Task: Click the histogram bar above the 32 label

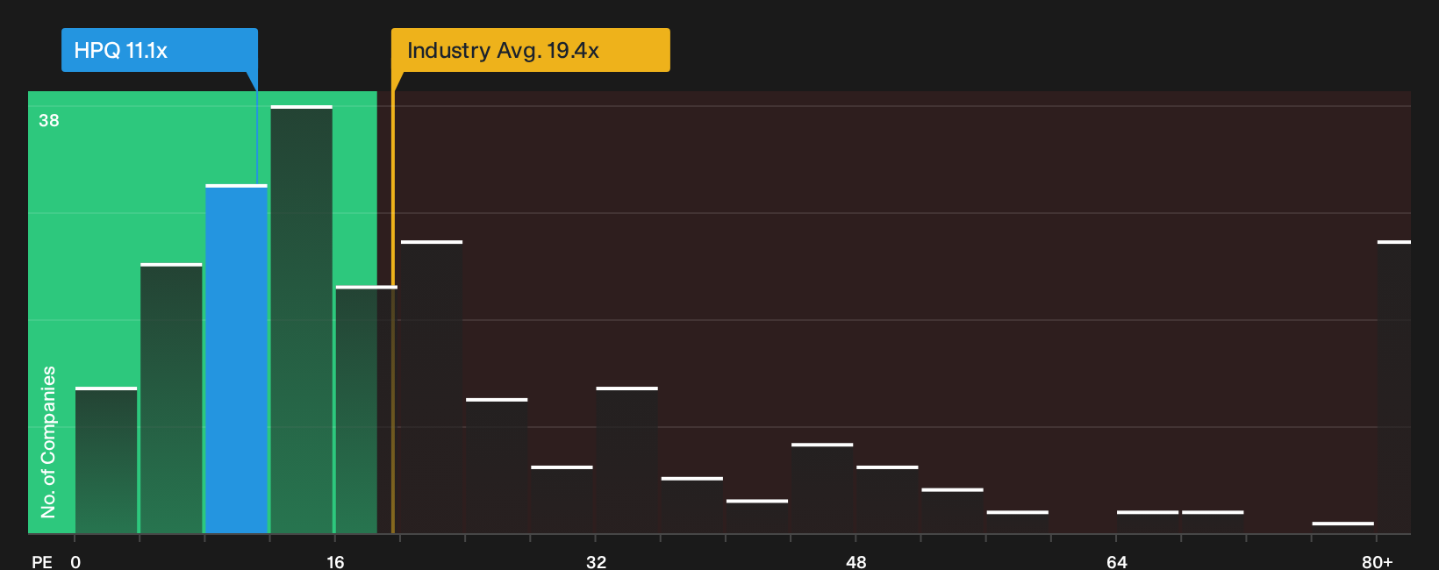Action: (627, 460)
